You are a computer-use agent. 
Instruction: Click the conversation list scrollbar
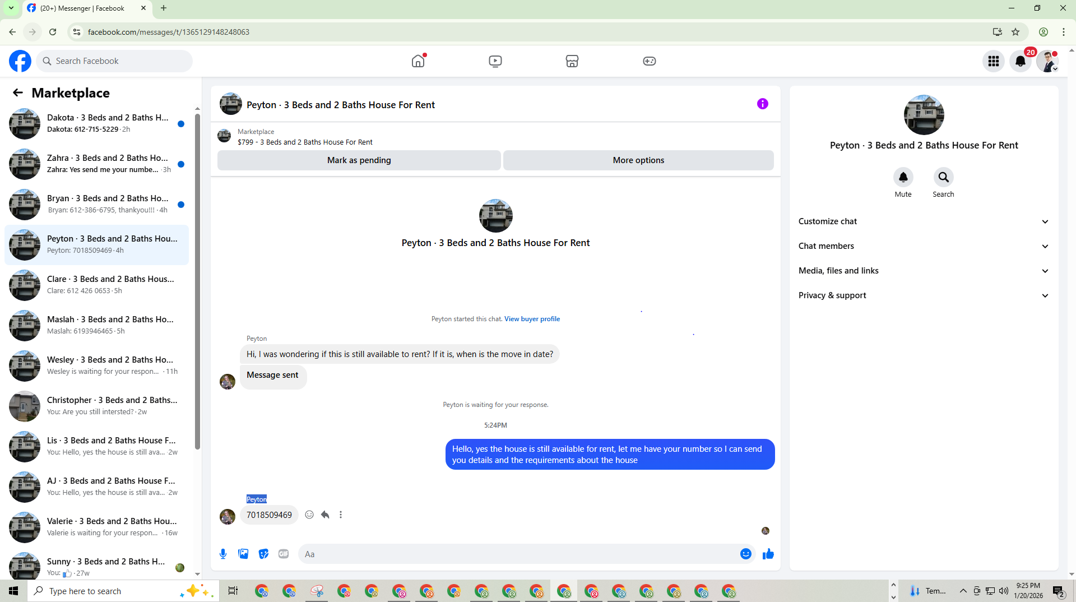[x=197, y=280]
